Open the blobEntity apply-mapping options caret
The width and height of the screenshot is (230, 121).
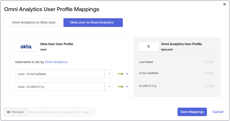tap(127, 87)
